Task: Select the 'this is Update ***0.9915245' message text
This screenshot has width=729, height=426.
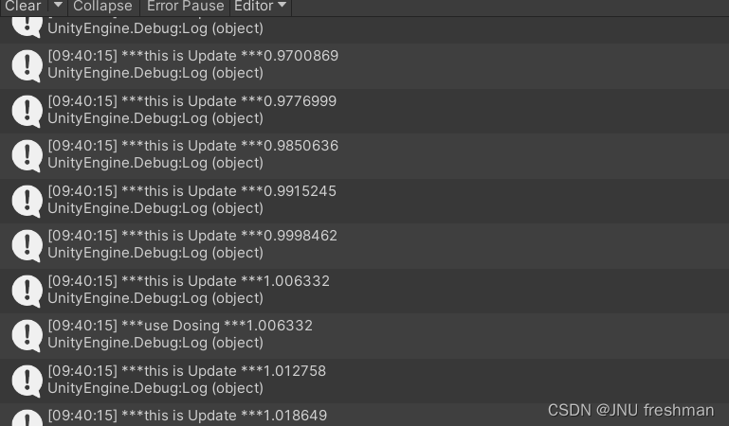Action: click(x=191, y=191)
